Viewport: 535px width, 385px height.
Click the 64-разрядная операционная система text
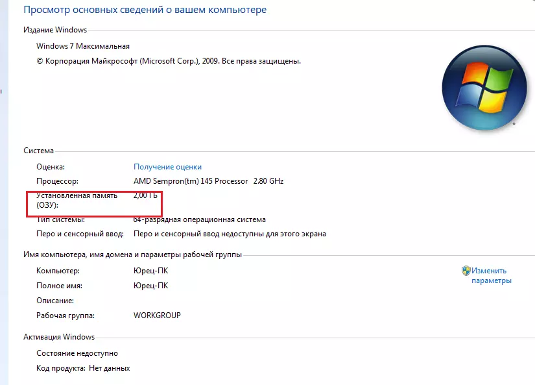click(x=199, y=219)
